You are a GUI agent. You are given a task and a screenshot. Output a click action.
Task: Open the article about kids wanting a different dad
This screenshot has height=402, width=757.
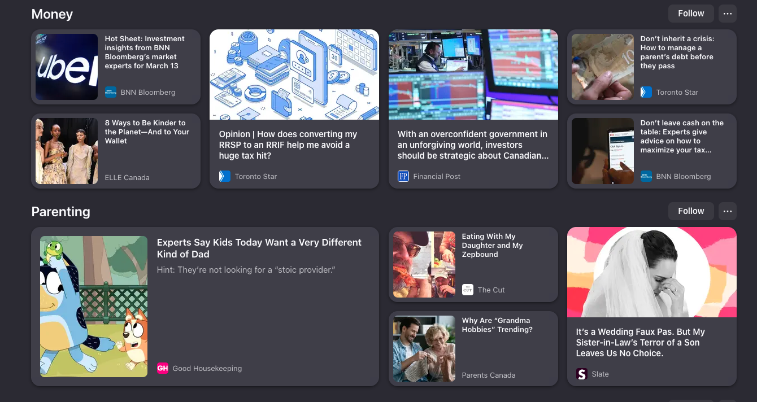(x=259, y=248)
